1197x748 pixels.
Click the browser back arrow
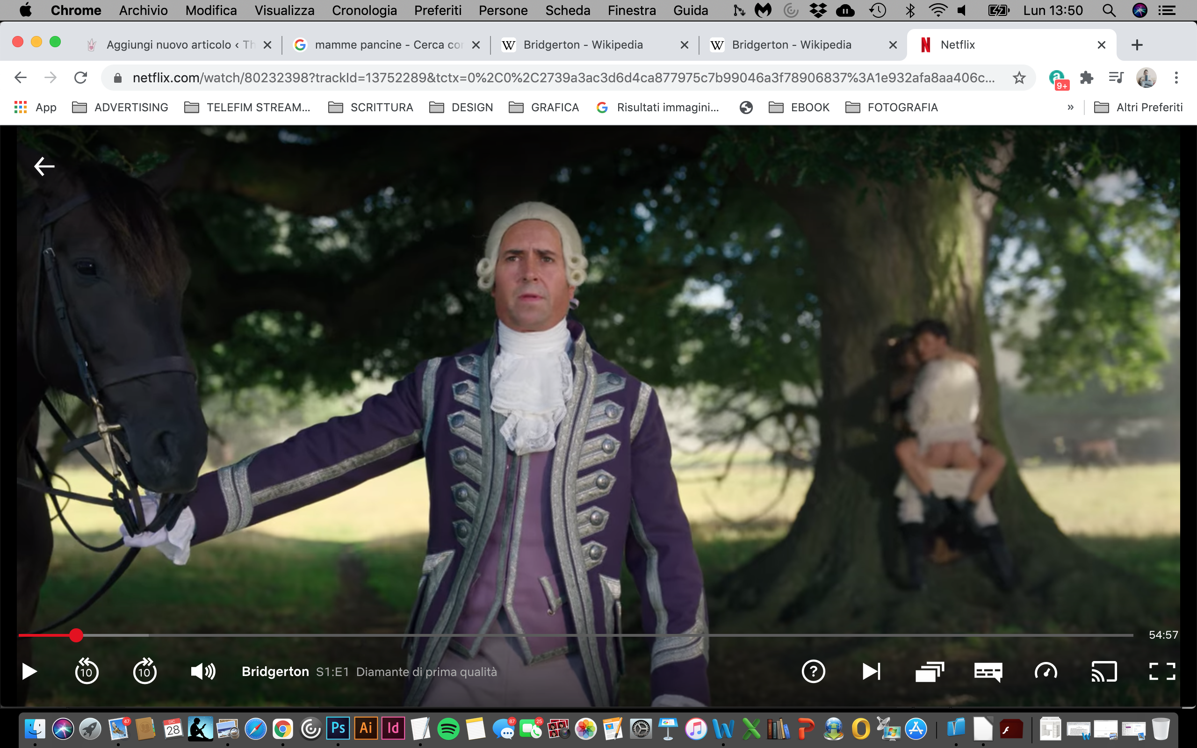click(x=20, y=78)
